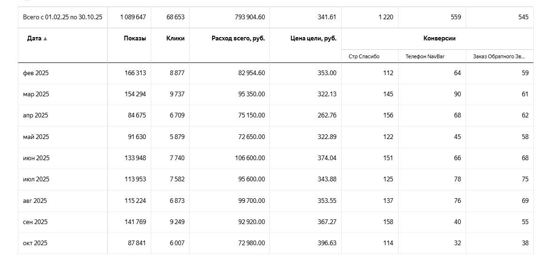Sort table by Клики column header
Image resolution: width=553 pixels, height=264 pixels.
pyautogui.click(x=175, y=39)
